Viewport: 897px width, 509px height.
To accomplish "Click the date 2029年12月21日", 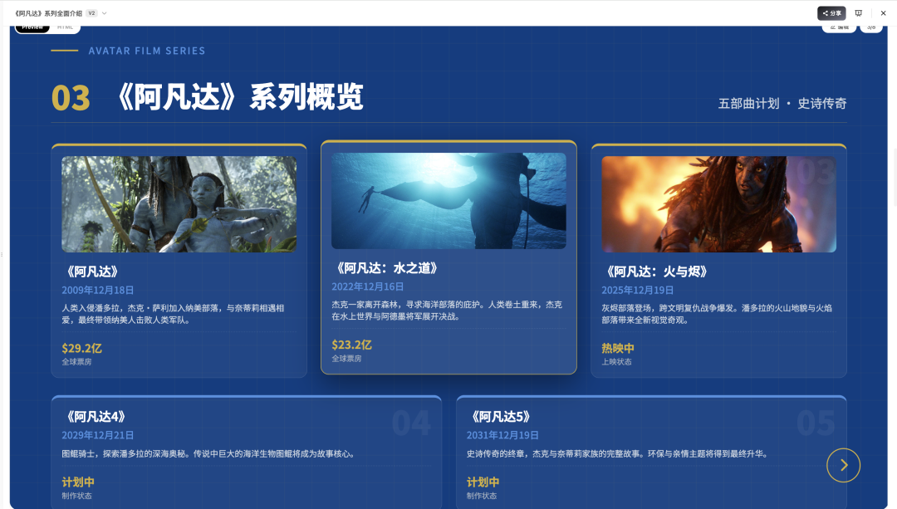I will tap(98, 435).
